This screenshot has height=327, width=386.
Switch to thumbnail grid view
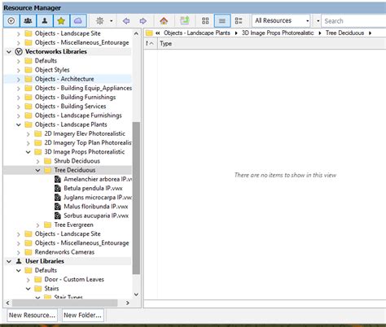tap(205, 21)
